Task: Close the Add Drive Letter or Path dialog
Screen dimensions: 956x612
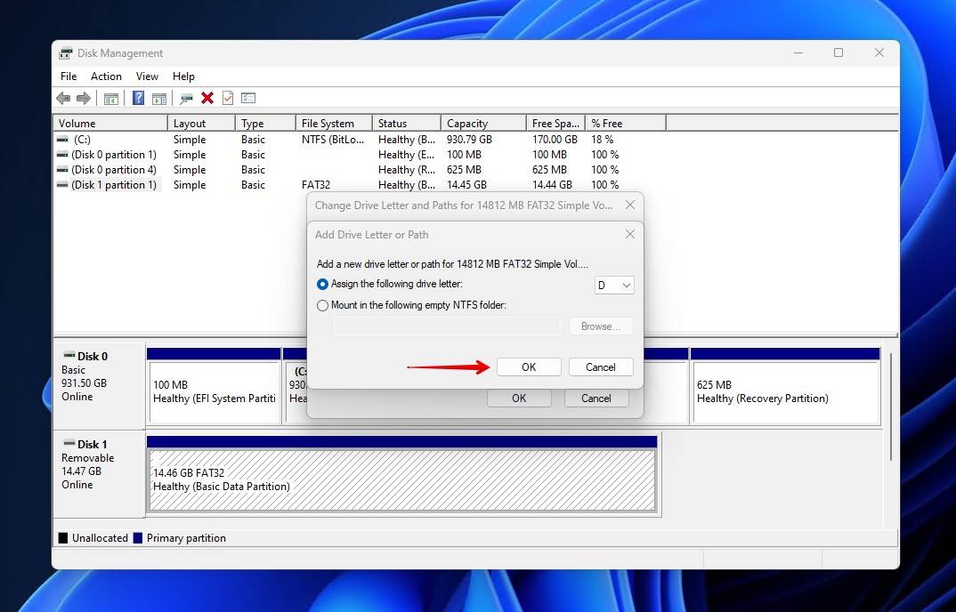Action: click(x=630, y=234)
